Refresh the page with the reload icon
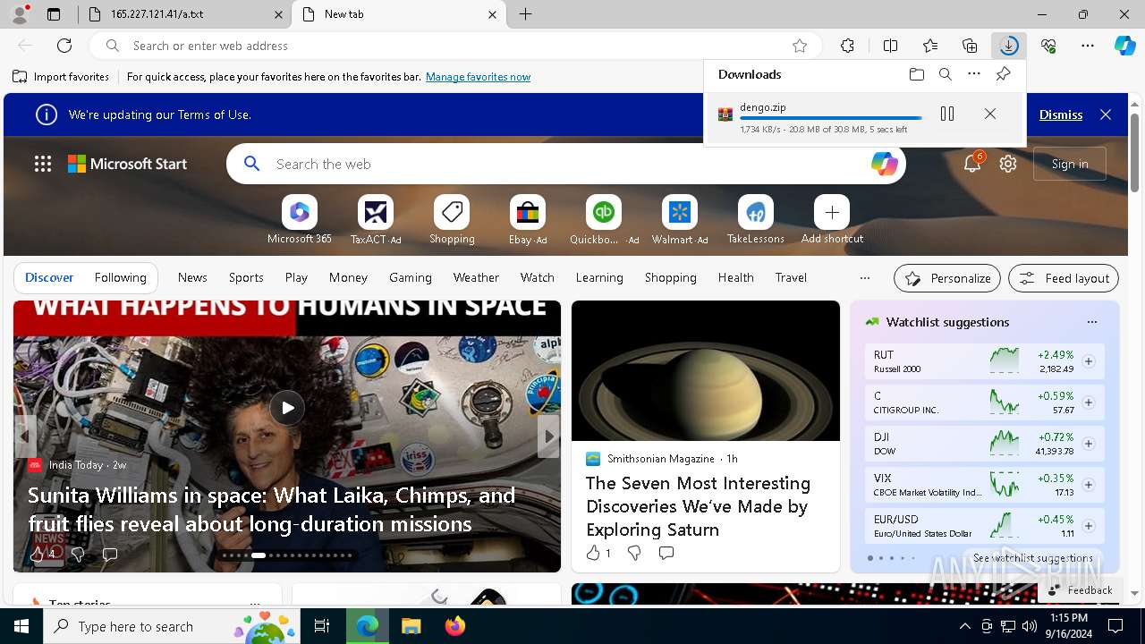Viewport: 1145px width, 644px height. coord(64,46)
